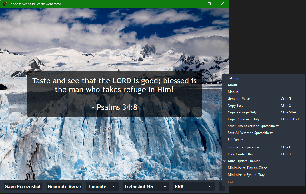This screenshot has height=194, width=306.
Task: Open the Trebuchet MS font dropdown
Action: (146, 186)
